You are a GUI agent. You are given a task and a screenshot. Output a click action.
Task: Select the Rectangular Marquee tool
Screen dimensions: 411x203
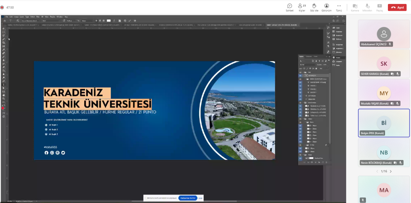[3, 32]
